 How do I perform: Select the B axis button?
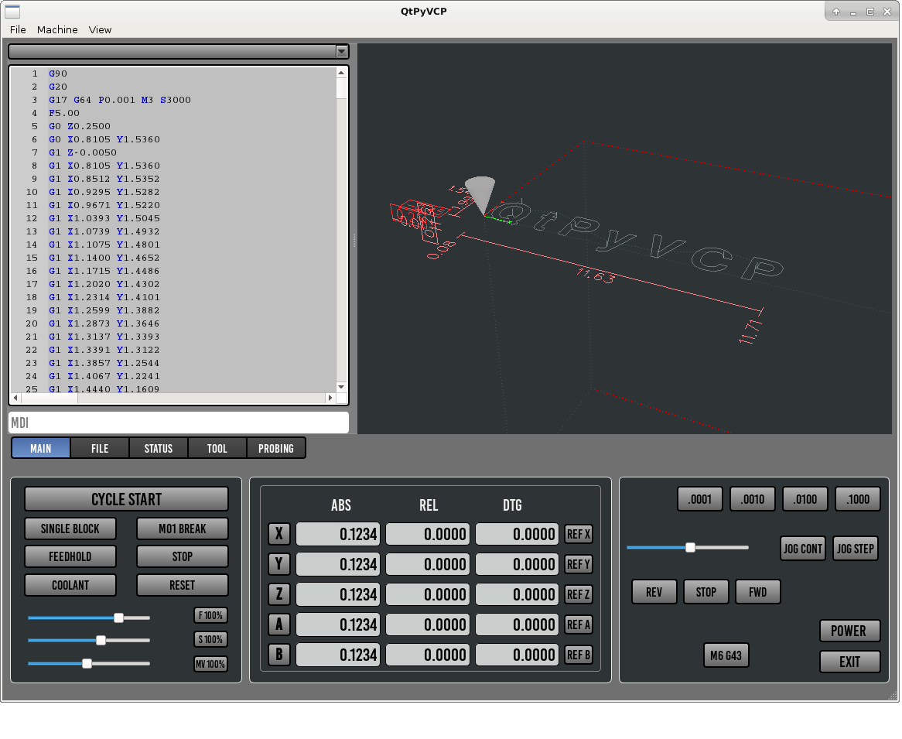click(x=279, y=655)
